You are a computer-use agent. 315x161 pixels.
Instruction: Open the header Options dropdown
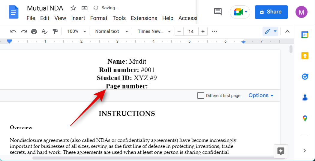click(x=261, y=96)
